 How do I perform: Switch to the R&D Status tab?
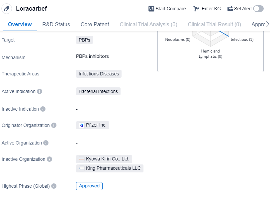[56, 24]
